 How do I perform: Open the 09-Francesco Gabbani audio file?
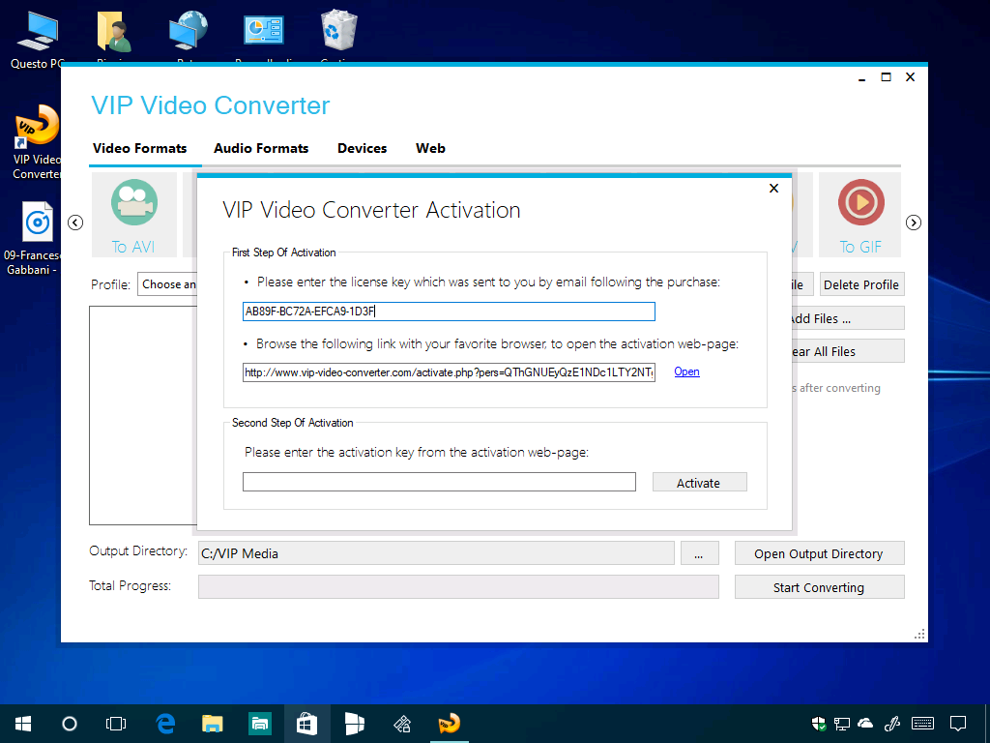(x=37, y=238)
